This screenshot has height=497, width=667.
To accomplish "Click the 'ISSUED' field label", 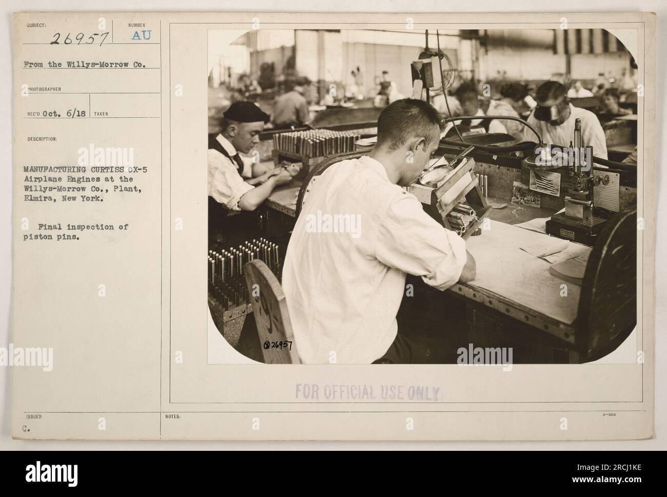I will click(34, 417).
